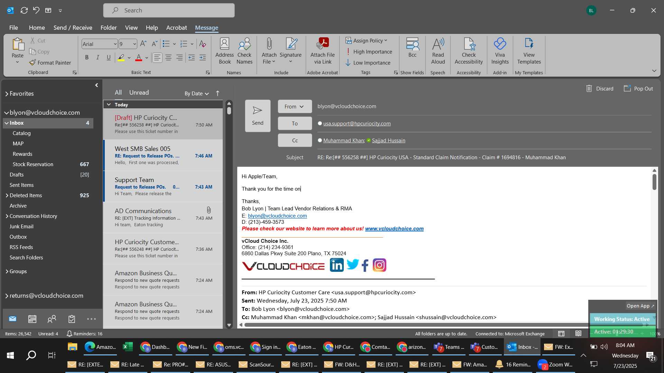Set High Importance tag
The height and width of the screenshot is (373, 664).
(x=369, y=51)
